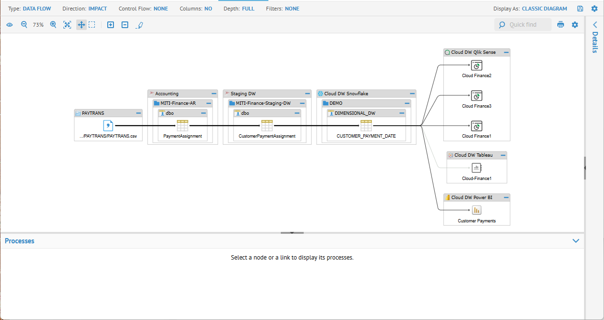Open the Display As Classic Diagram menu
Image resolution: width=604 pixels, height=320 pixels.
click(544, 9)
